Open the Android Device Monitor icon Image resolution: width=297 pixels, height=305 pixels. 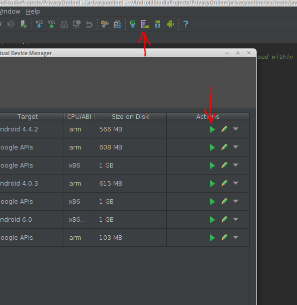pos(170,24)
